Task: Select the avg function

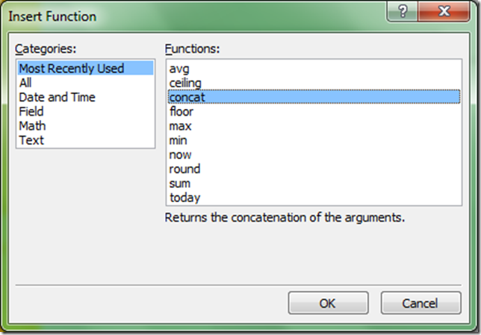Action: 179,69
